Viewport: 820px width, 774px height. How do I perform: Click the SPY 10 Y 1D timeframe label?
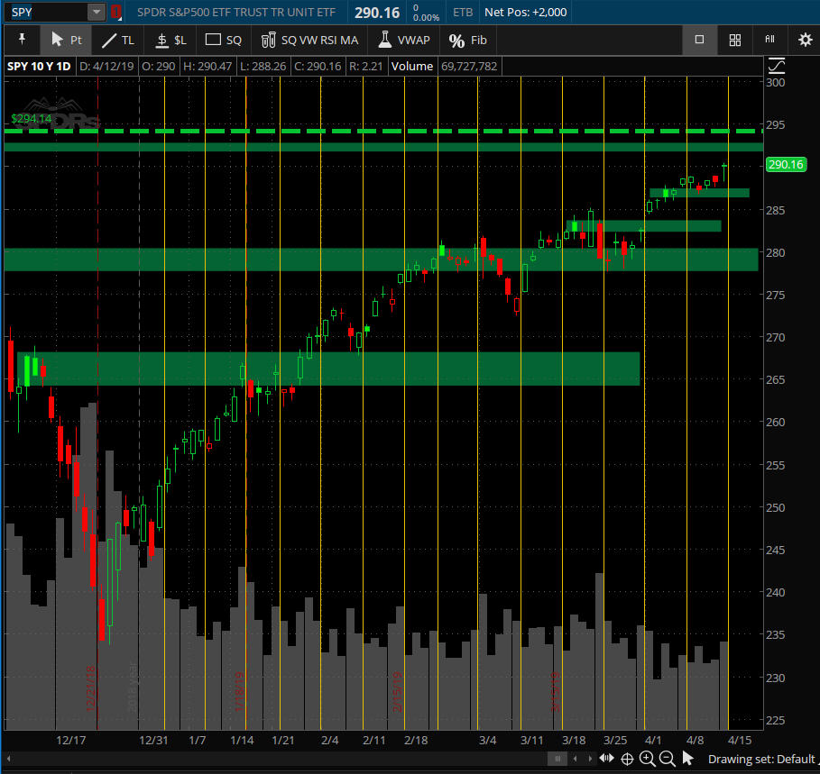pos(39,66)
